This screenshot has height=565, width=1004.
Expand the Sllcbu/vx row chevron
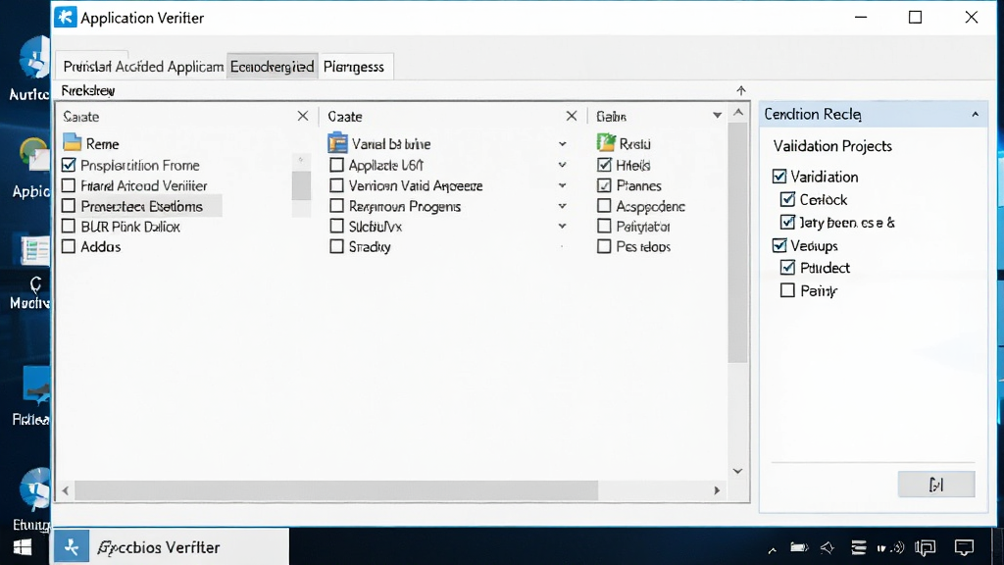click(562, 226)
